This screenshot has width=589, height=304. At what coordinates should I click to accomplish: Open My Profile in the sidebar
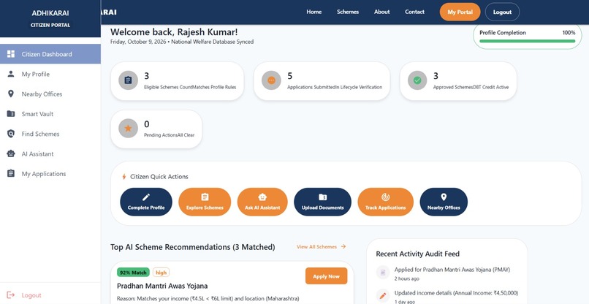pyautogui.click(x=50, y=74)
